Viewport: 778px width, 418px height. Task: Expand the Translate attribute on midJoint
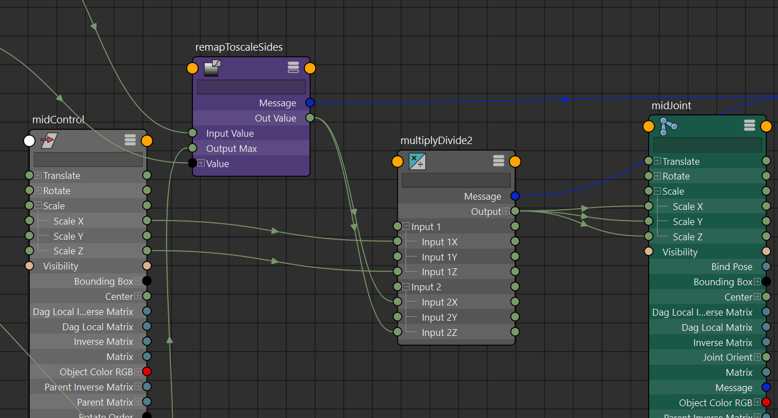(657, 161)
